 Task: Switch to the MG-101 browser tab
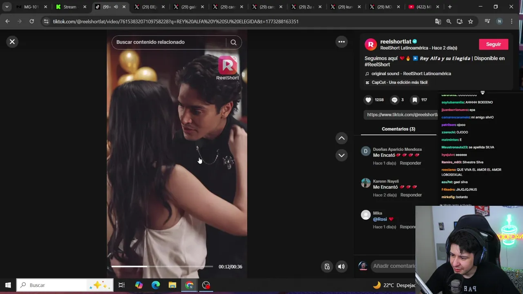(31, 7)
